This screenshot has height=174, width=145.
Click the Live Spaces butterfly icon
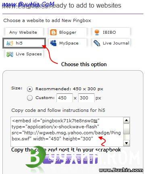[x=10, y=54]
